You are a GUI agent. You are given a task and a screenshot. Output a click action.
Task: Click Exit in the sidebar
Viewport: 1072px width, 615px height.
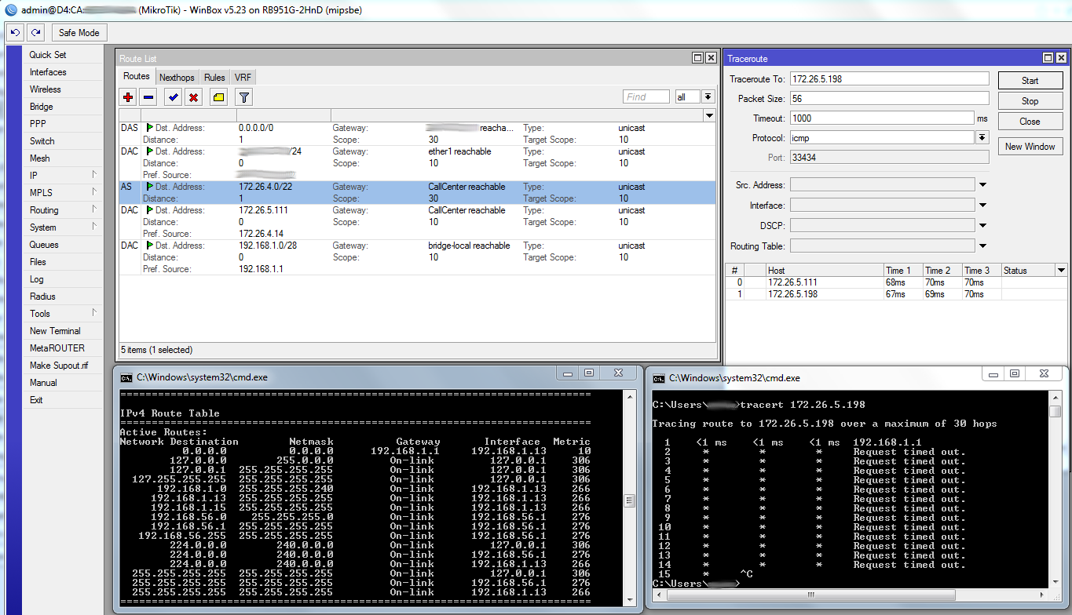tap(64, 400)
